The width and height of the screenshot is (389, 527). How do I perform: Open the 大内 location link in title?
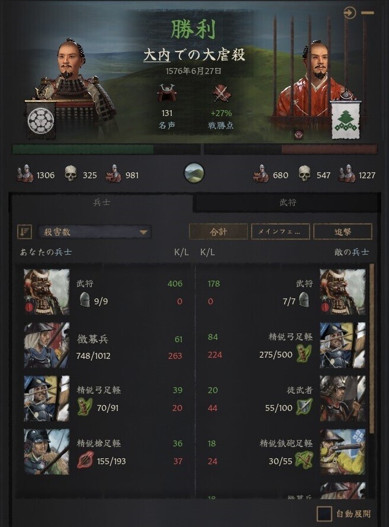point(157,56)
